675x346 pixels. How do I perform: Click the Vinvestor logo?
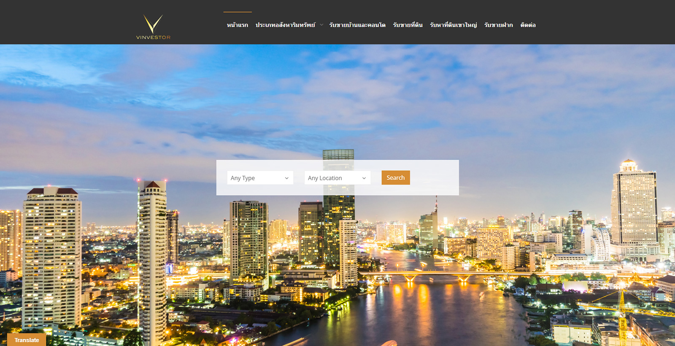click(x=153, y=27)
